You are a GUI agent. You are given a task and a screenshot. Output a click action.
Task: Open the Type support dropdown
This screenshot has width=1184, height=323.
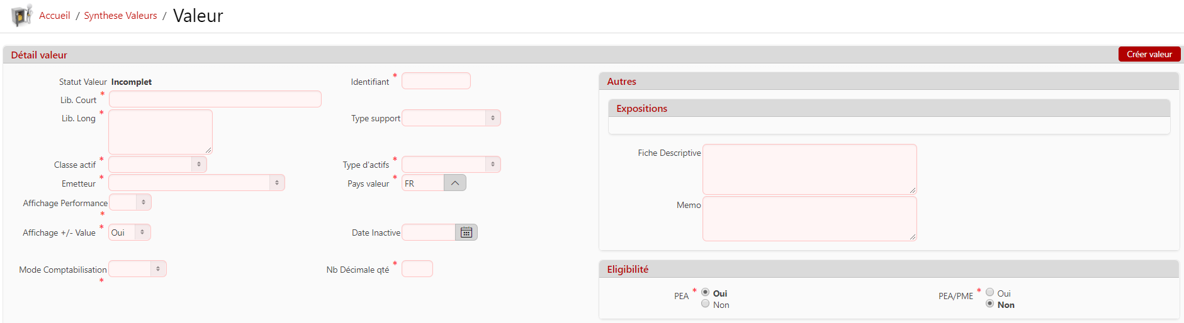[451, 118]
